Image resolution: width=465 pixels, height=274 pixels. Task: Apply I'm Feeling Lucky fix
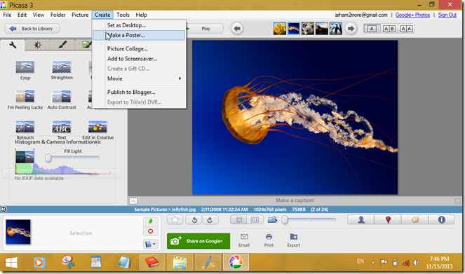click(25, 100)
